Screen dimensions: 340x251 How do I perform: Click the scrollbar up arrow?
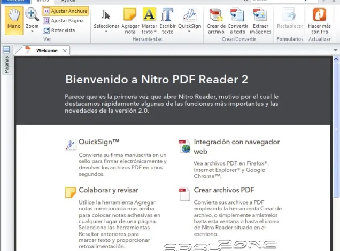point(336,59)
